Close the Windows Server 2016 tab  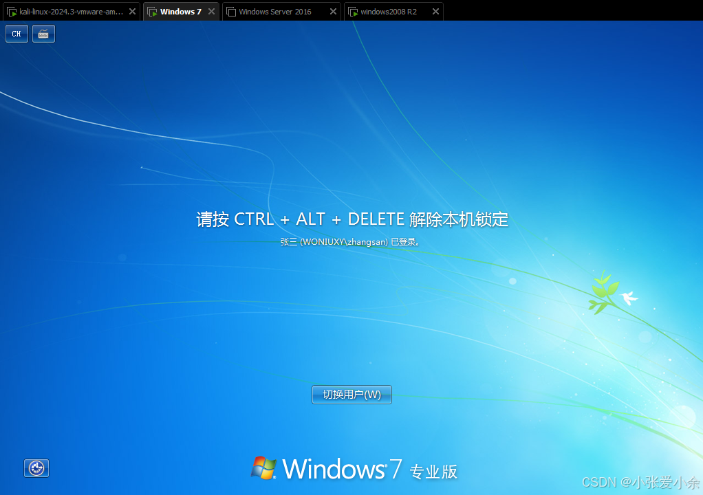(333, 12)
